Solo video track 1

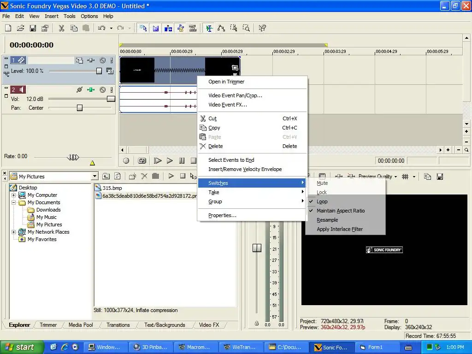tap(112, 60)
